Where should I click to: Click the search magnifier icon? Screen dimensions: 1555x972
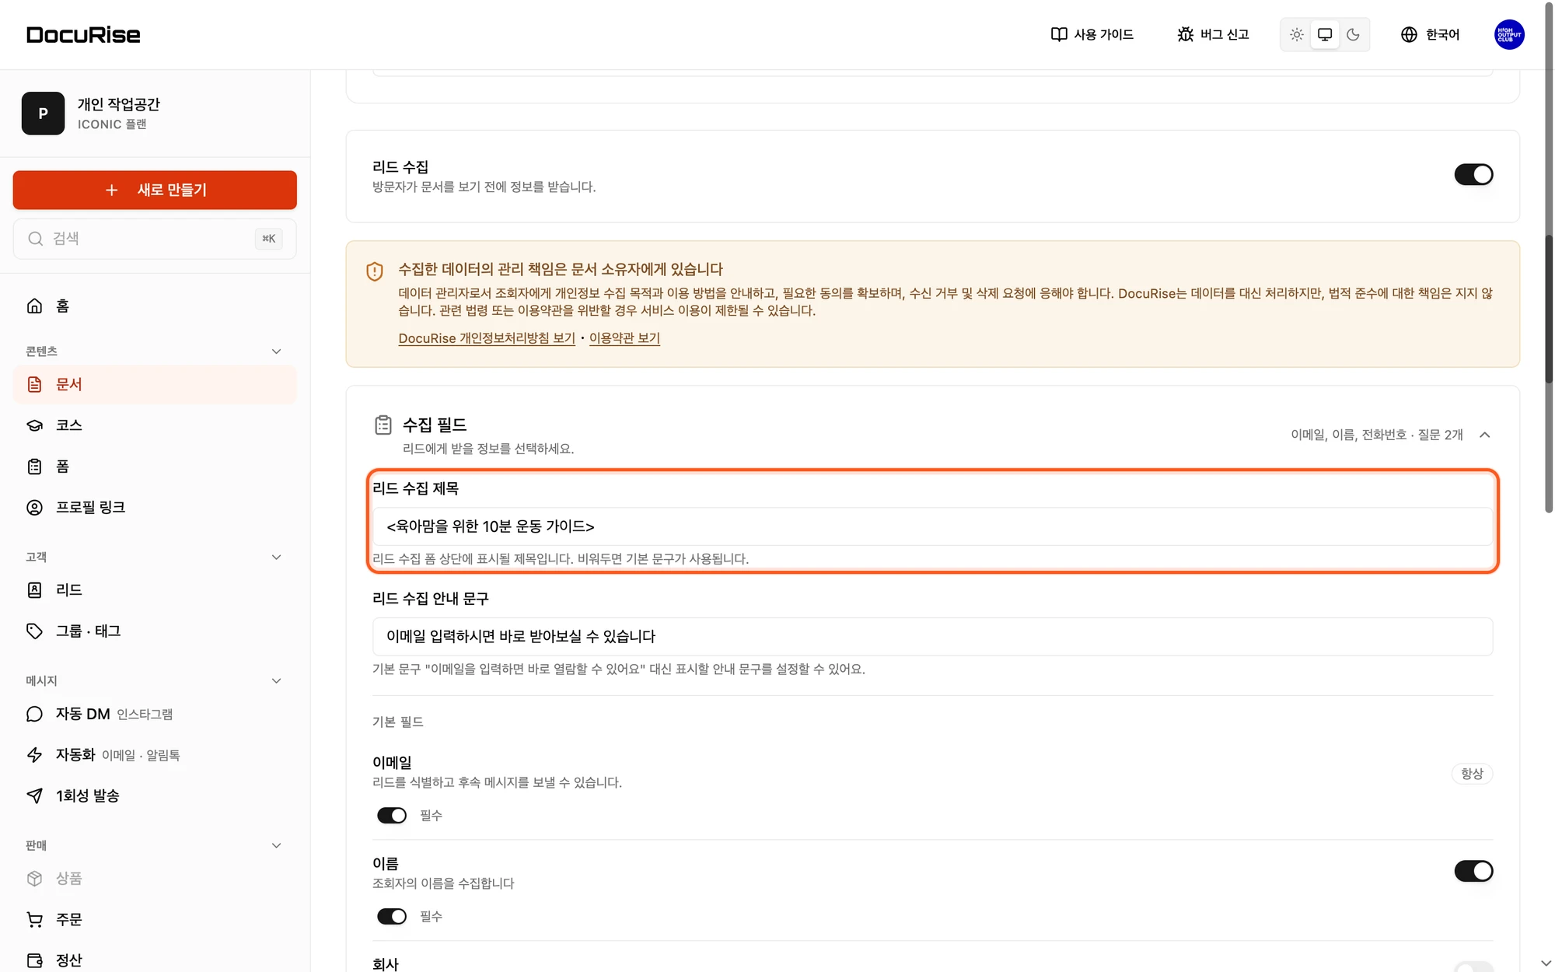36,239
